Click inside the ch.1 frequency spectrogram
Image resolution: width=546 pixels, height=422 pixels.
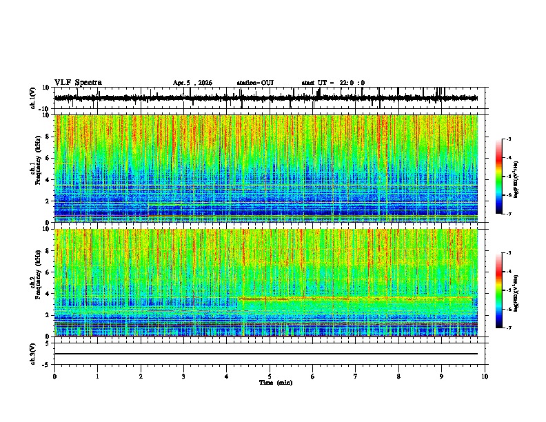[x=266, y=168]
